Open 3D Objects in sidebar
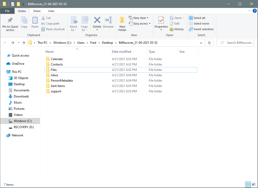The width and height of the screenshot is (258, 188). pos(18,78)
